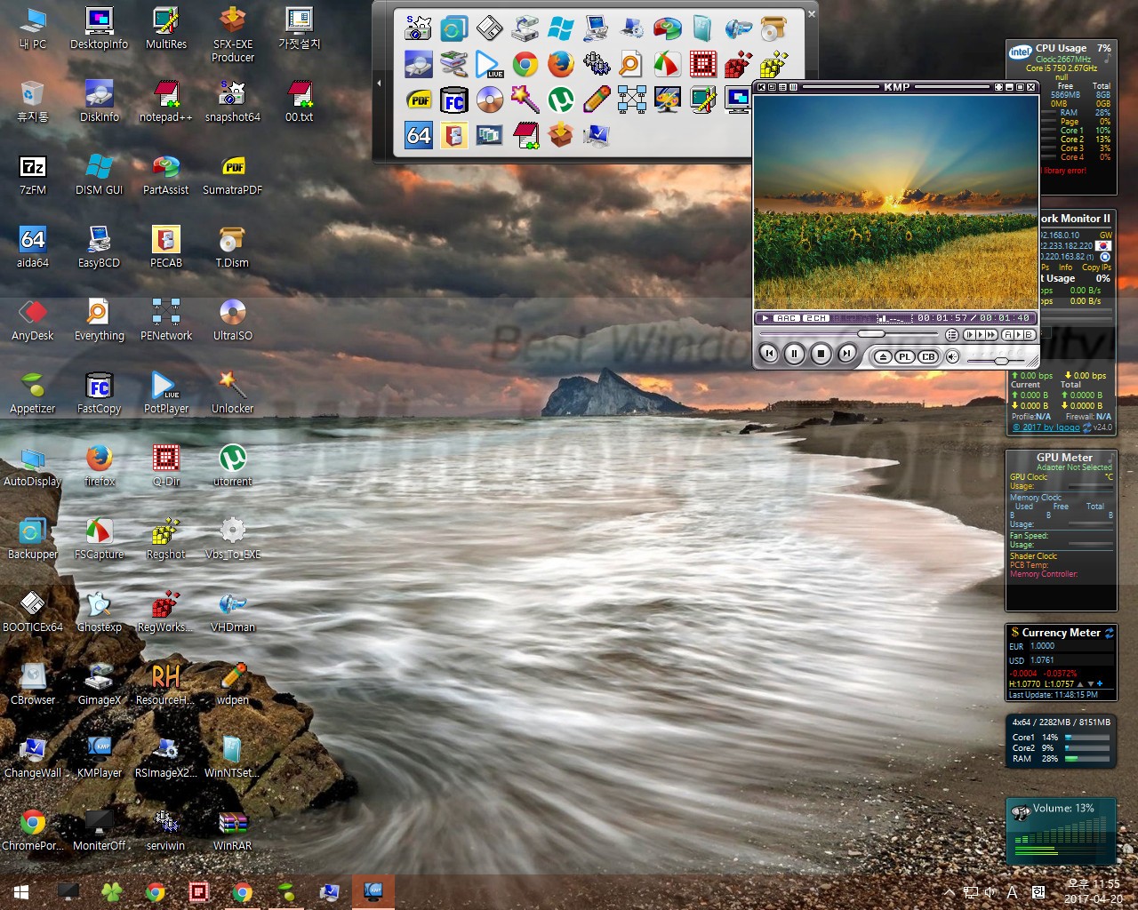Toggle the KMPlayer PL playlist button

[905, 357]
